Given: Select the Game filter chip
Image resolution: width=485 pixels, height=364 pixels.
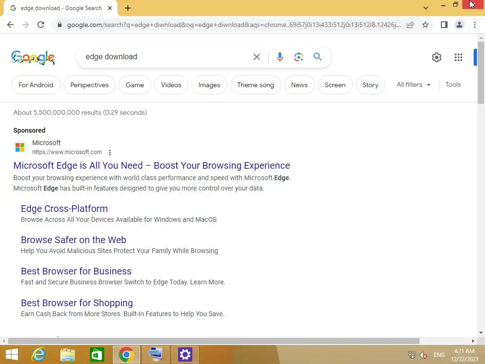Looking at the screenshot, I should coord(135,85).
